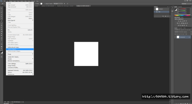This screenshot has height=104, width=192.
Task: Click the toolbox foreground color swatch
Action: (x=1, y=52)
